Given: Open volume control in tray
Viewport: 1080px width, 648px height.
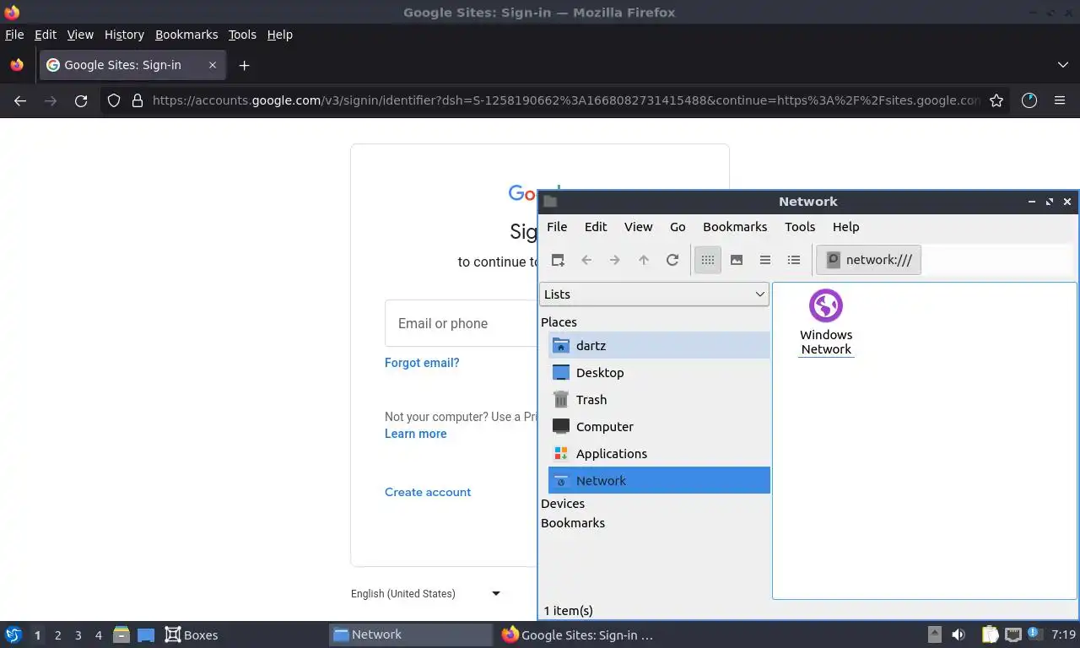Looking at the screenshot, I should (958, 634).
